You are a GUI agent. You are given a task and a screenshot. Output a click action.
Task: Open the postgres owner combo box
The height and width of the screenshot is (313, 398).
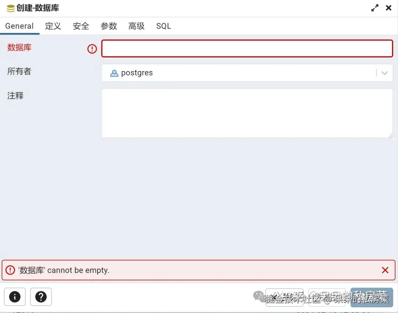pos(247,73)
